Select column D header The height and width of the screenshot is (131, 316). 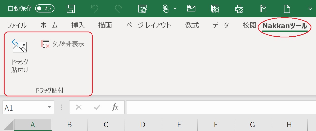[143, 125]
